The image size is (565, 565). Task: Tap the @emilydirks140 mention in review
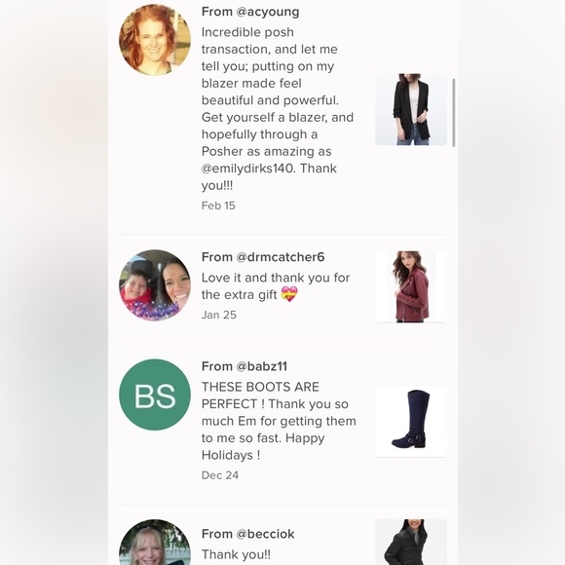point(248,169)
